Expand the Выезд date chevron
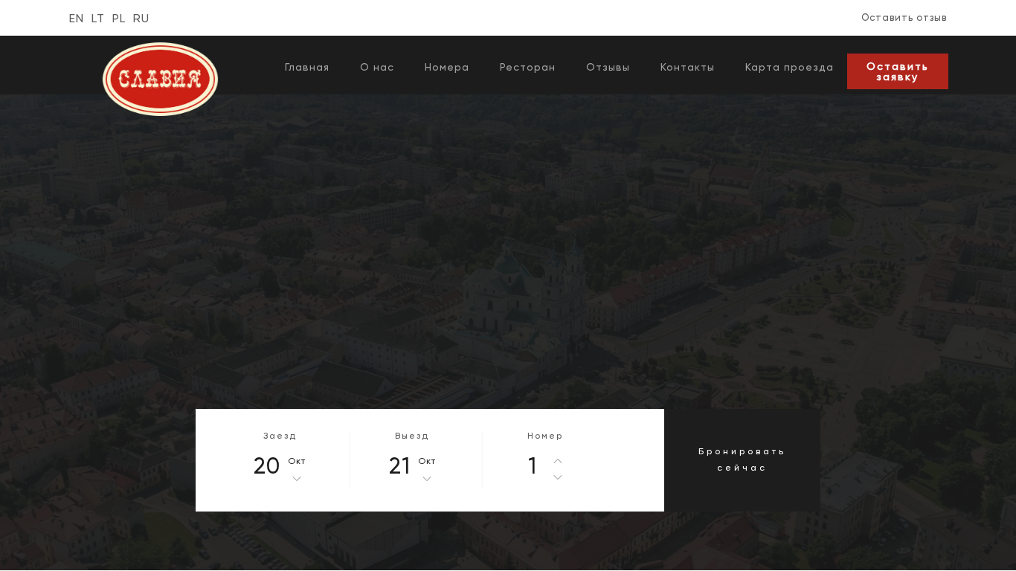1016x571 pixels. (x=427, y=479)
